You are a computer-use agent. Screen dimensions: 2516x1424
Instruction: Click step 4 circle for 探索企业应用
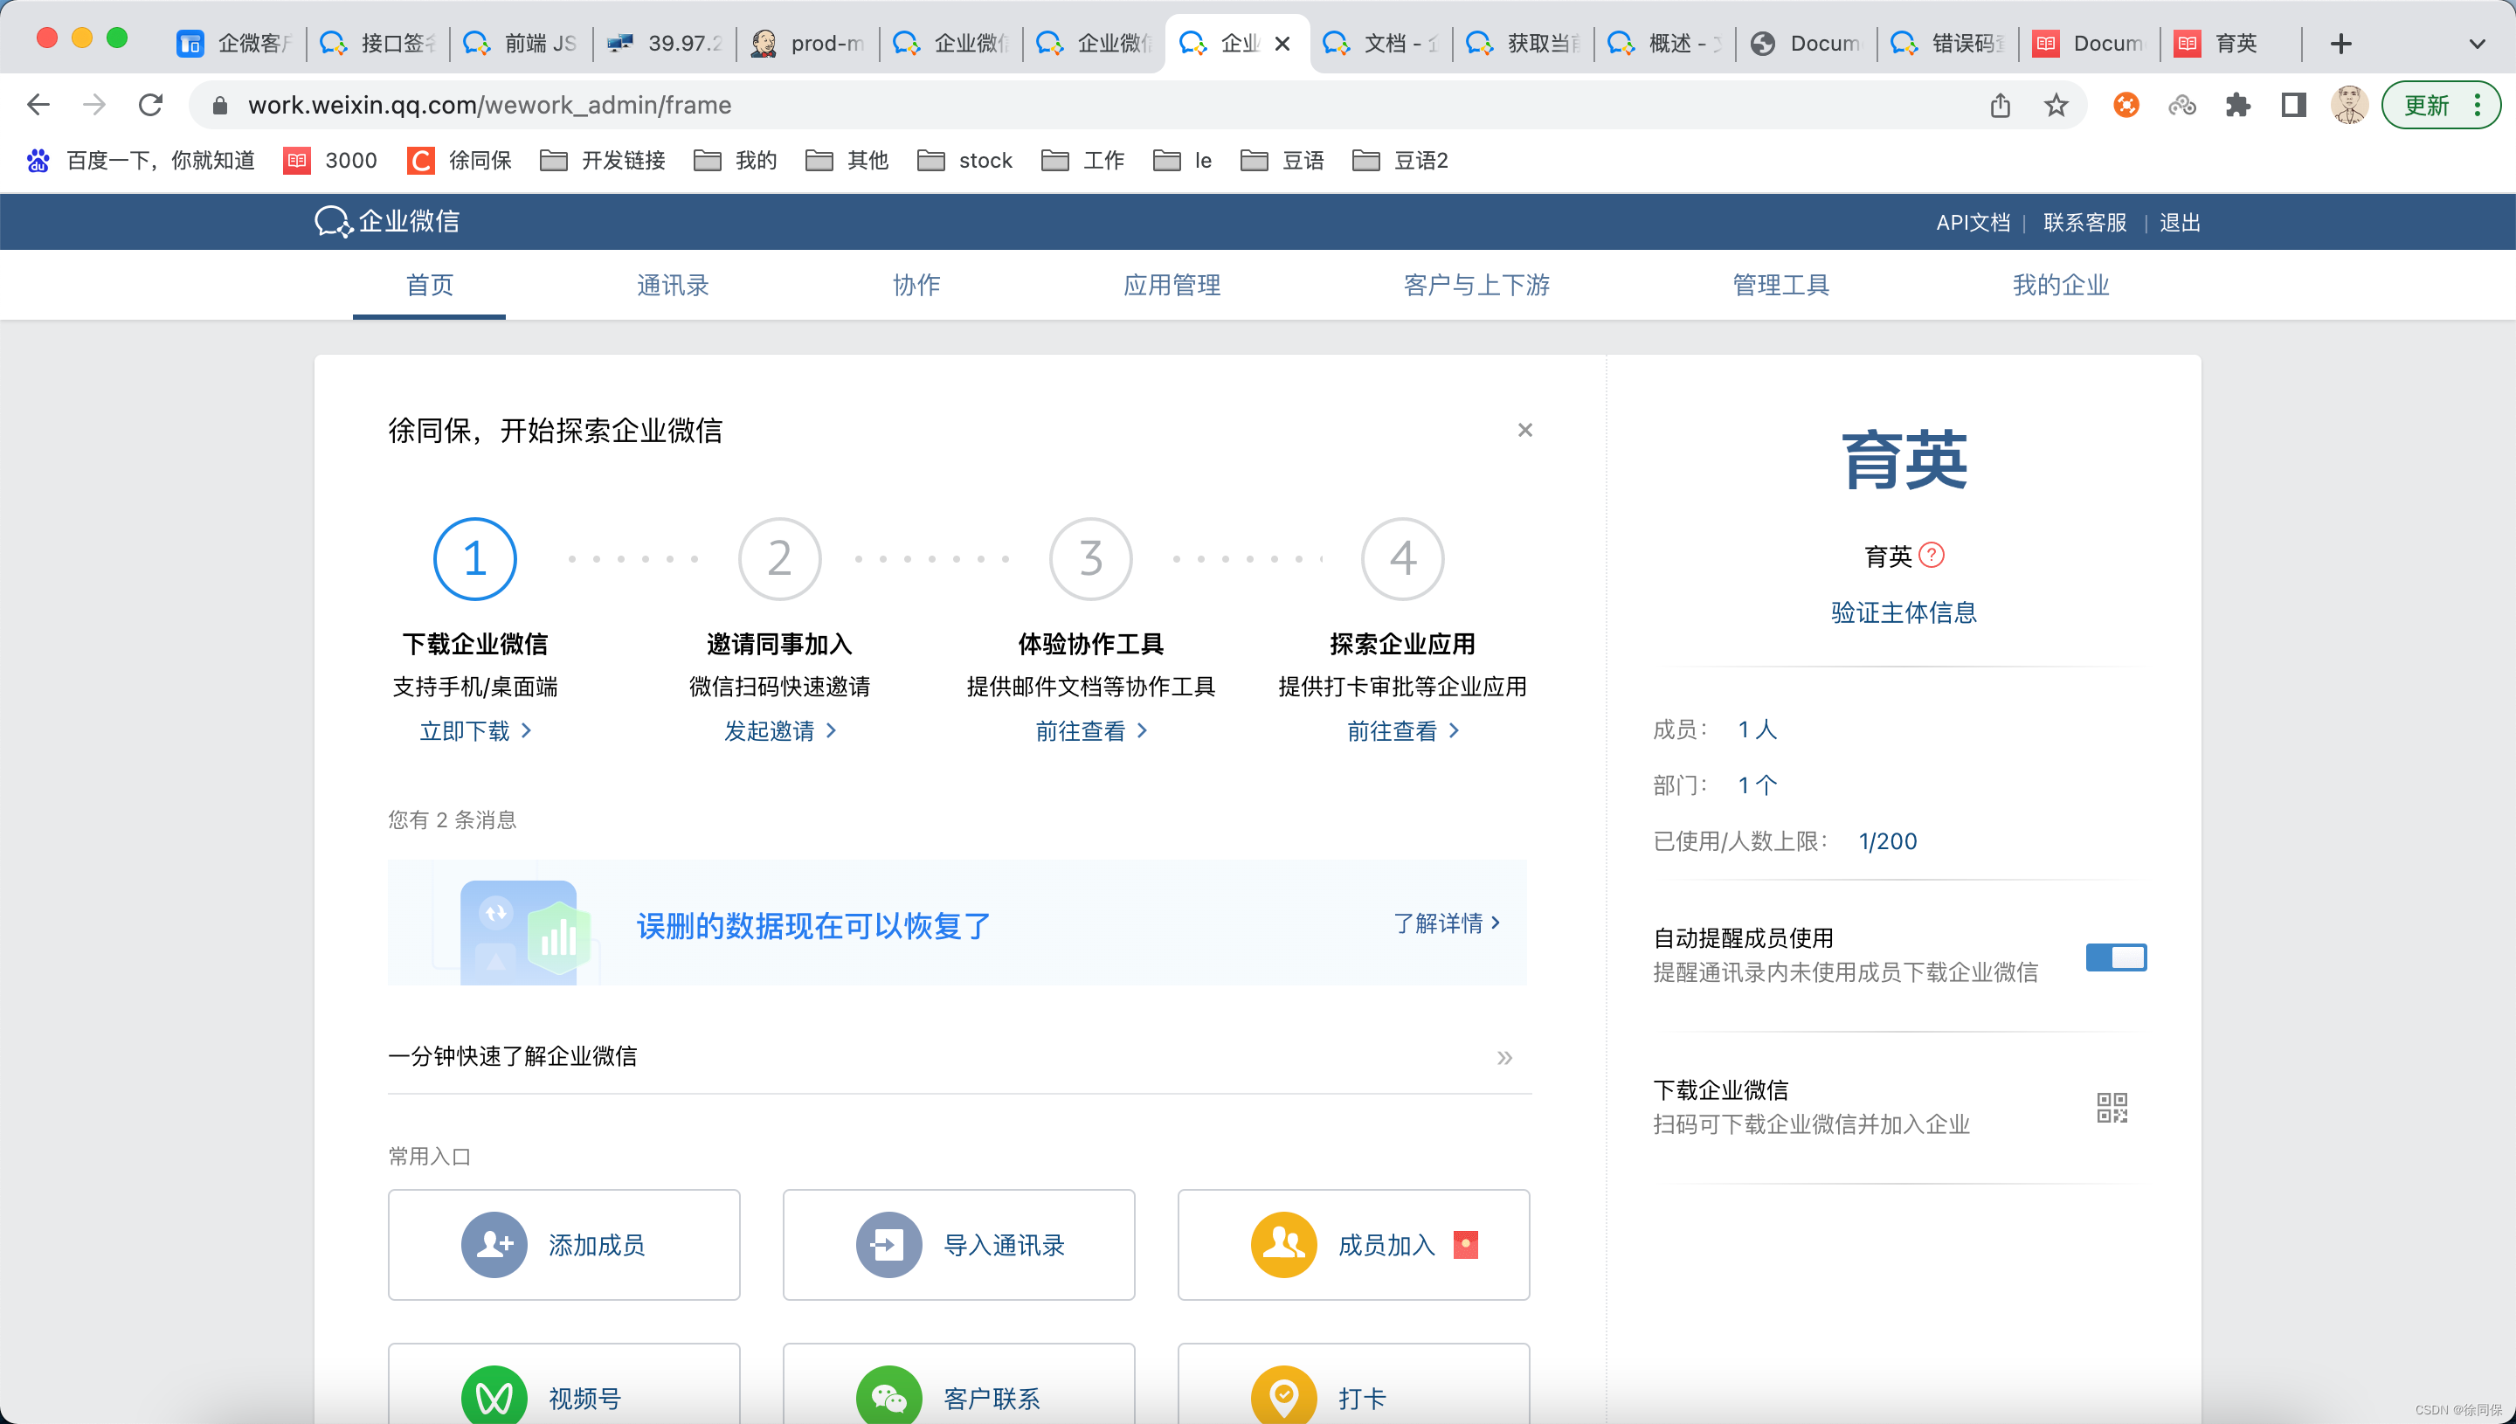click(x=1402, y=557)
